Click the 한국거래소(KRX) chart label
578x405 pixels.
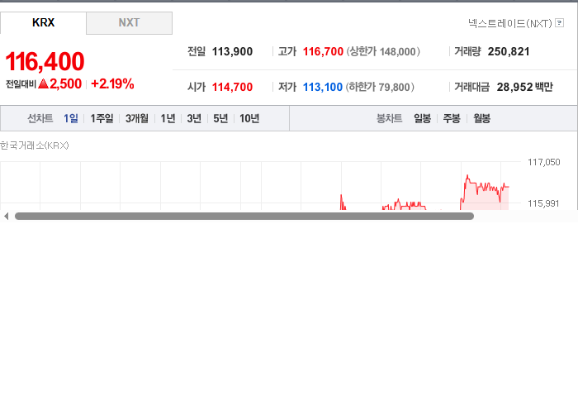pos(35,145)
